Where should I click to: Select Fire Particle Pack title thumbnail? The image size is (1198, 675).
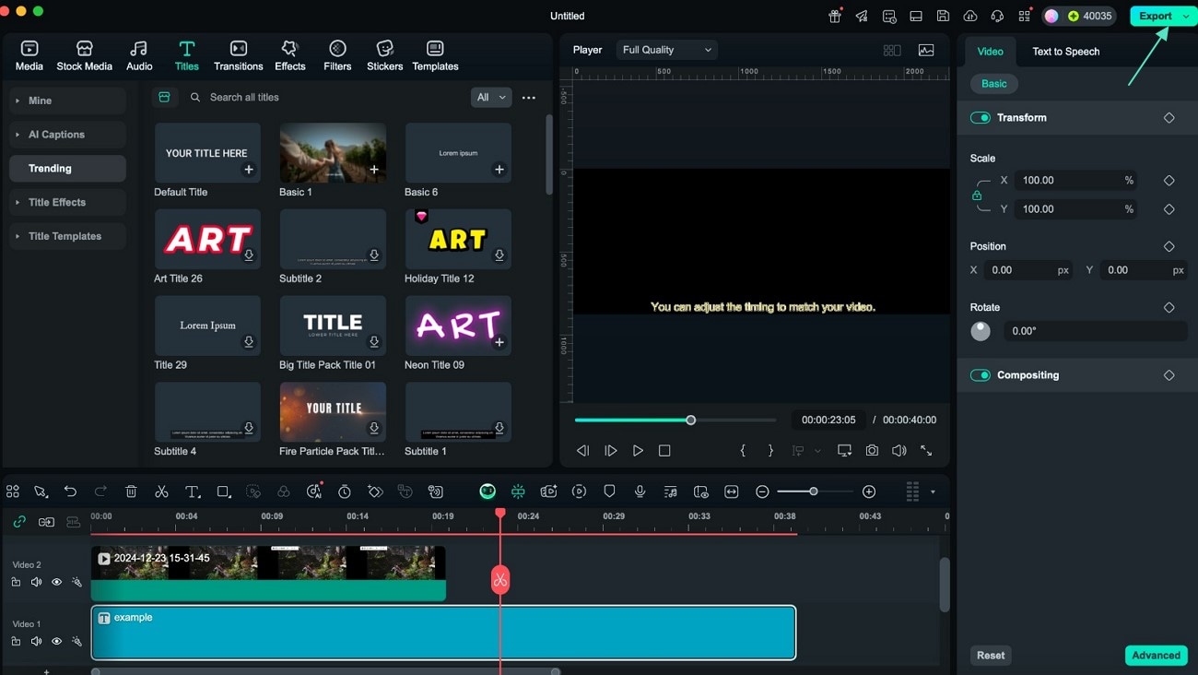[x=333, y=411]
